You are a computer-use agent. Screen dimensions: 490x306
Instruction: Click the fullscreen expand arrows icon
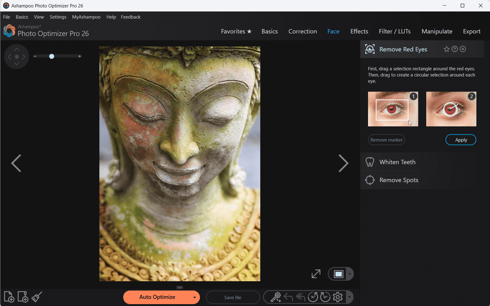click(x=316, y=274)
